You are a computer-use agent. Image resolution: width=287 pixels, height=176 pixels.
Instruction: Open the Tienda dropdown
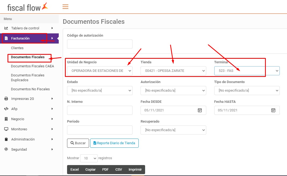pos(173,71)
